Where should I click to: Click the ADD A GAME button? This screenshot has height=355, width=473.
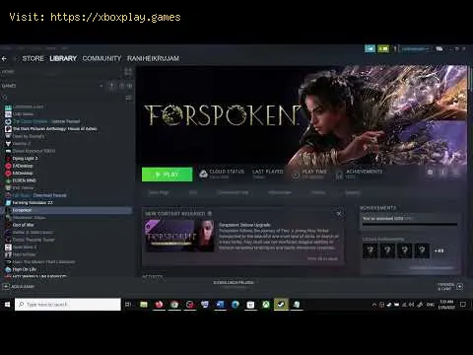click(19, 287)
